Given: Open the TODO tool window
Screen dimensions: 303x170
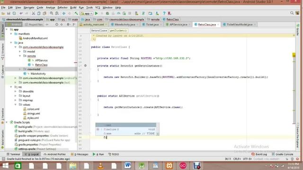Looking at the screenshot, I should click(x=114, y=154).
